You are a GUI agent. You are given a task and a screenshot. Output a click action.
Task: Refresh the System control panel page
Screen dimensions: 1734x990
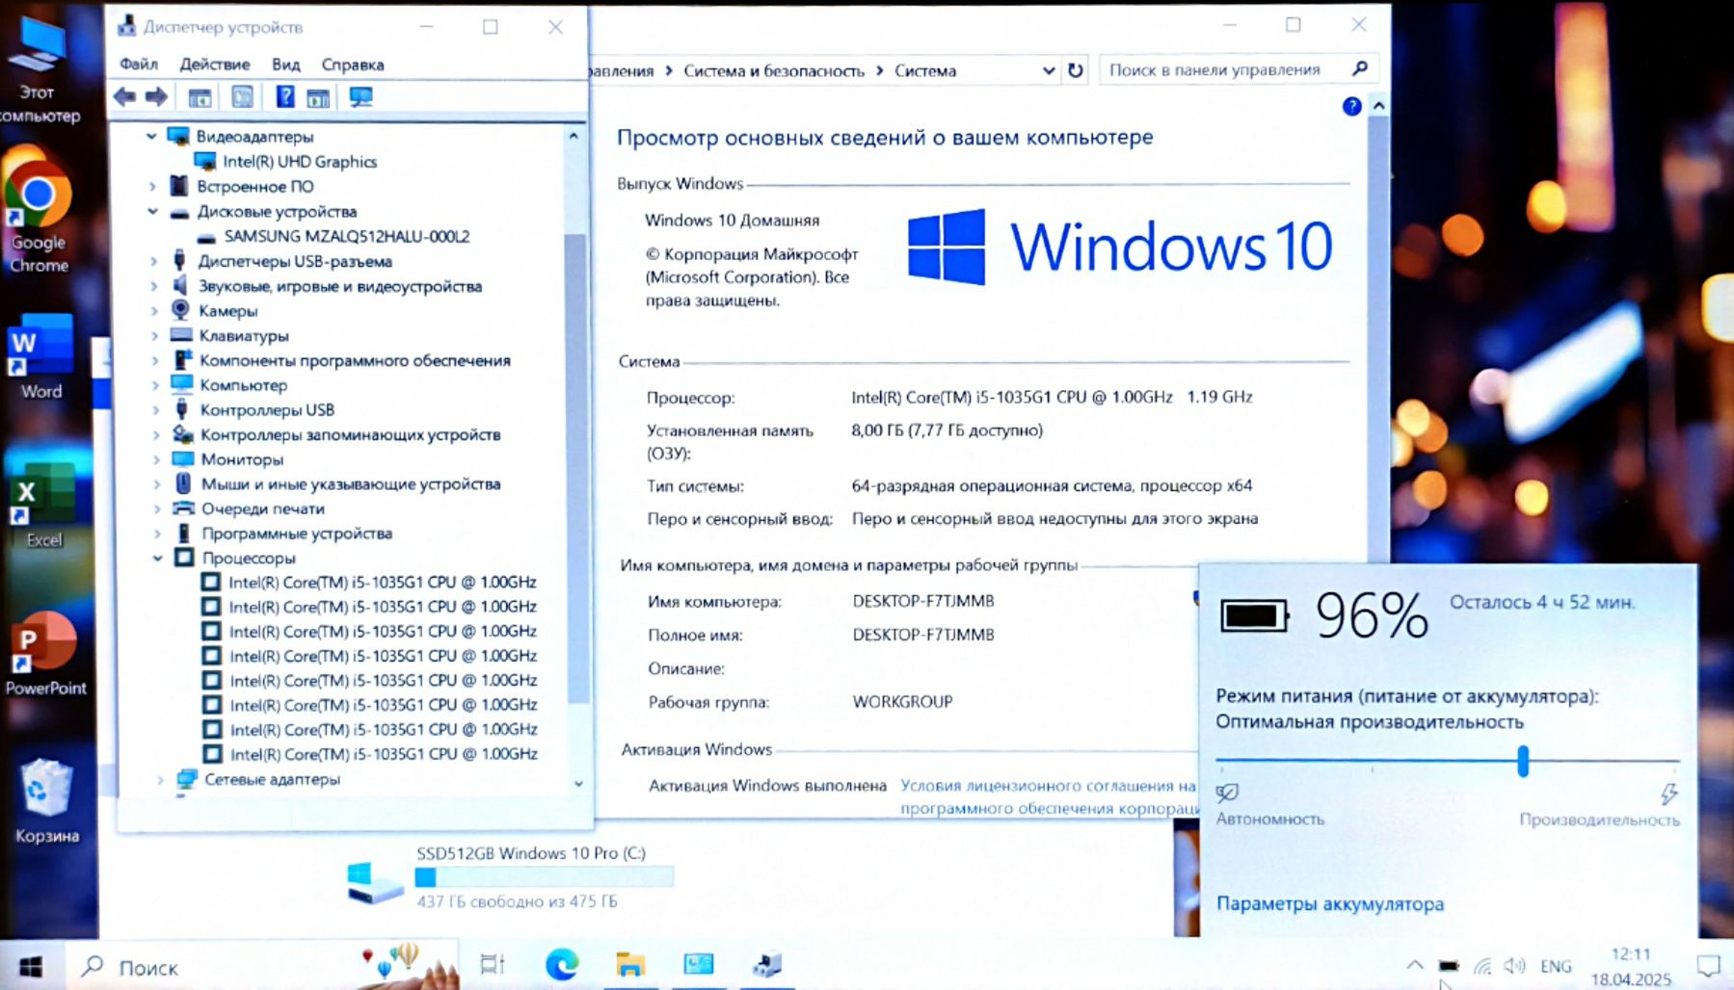[1076, 70]
